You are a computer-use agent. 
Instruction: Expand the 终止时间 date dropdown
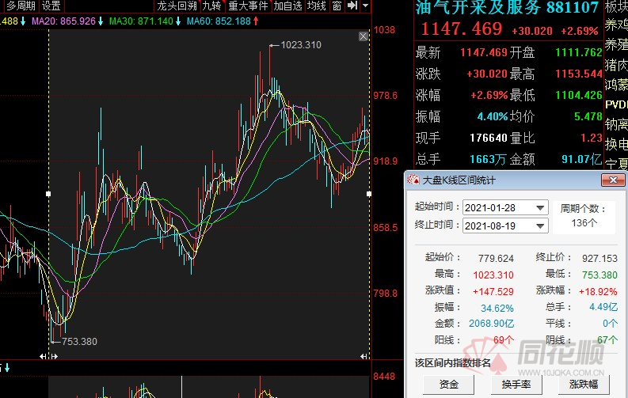[x=540, y=226]
